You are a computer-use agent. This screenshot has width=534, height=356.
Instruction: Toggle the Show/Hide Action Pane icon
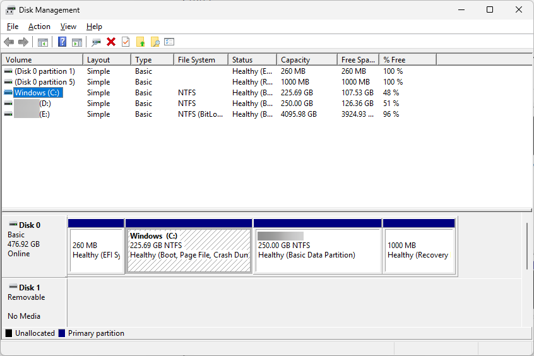[77, 42]
